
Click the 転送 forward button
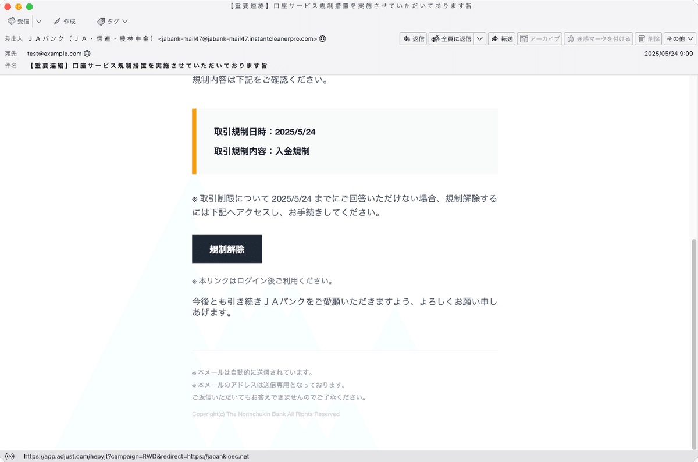tap(501, 39)
